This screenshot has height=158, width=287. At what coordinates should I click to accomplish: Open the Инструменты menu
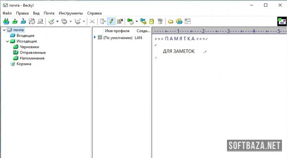pyautogui.click(x=71, y=13)
